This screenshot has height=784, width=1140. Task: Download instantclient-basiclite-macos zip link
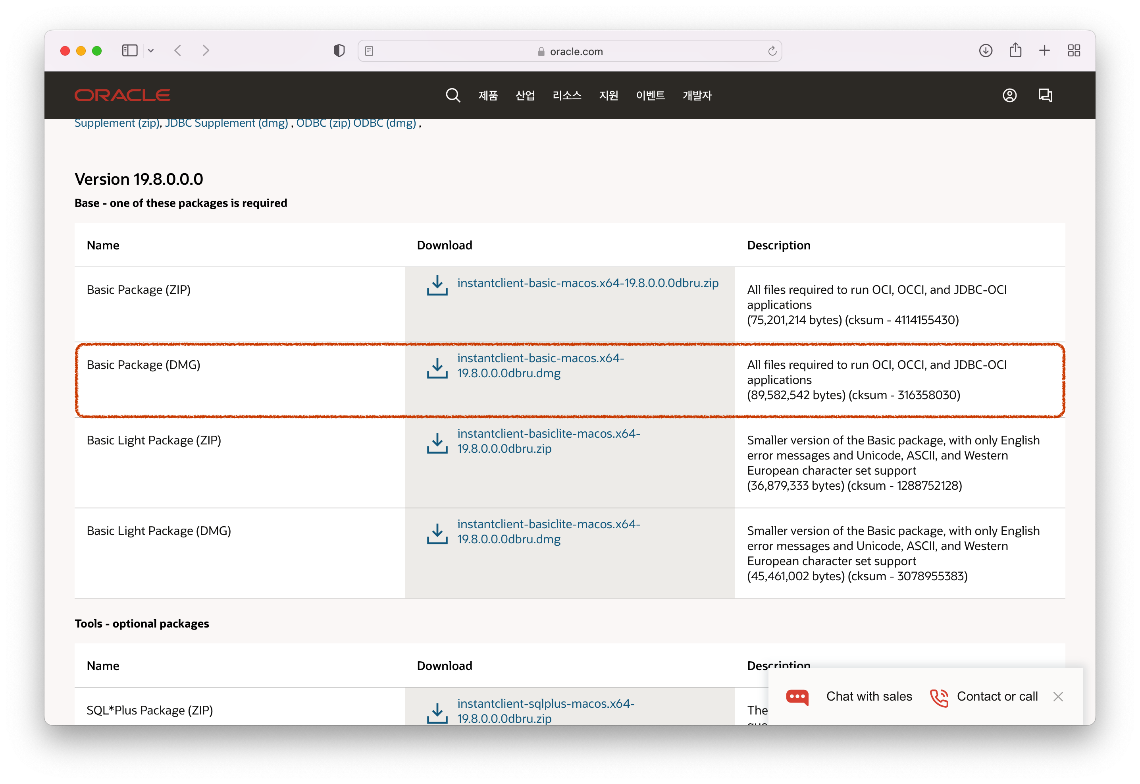coord(549,441)
